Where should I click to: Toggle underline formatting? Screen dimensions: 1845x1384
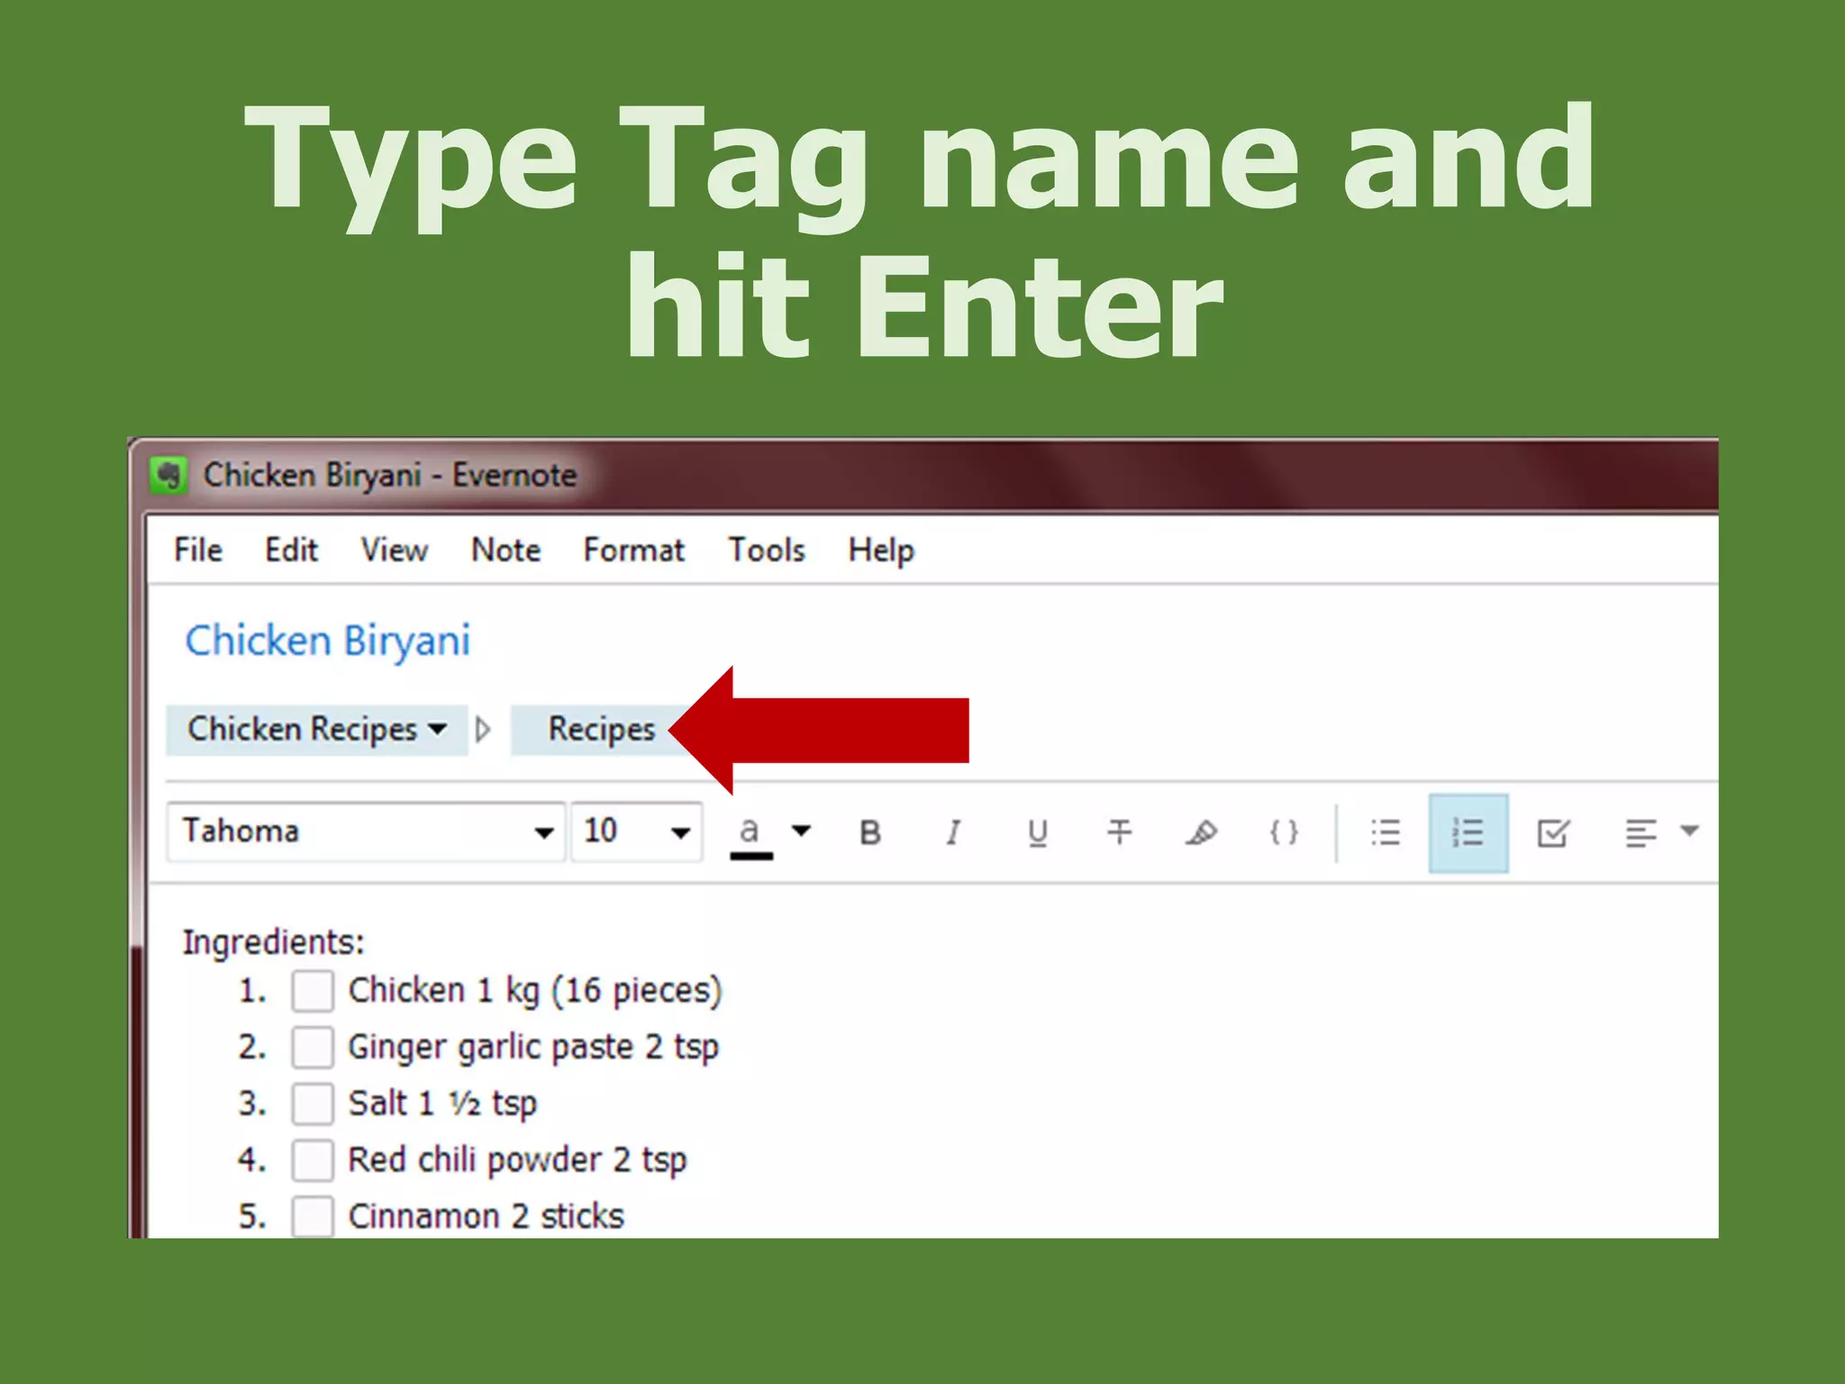(x=1037, y=833)
